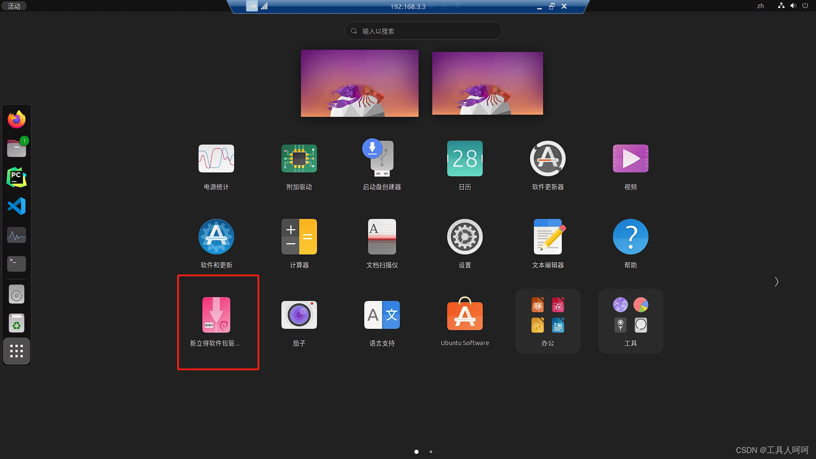Open the Cheese (茄子) camera app

pyautogui.click(x=299, y=315)
